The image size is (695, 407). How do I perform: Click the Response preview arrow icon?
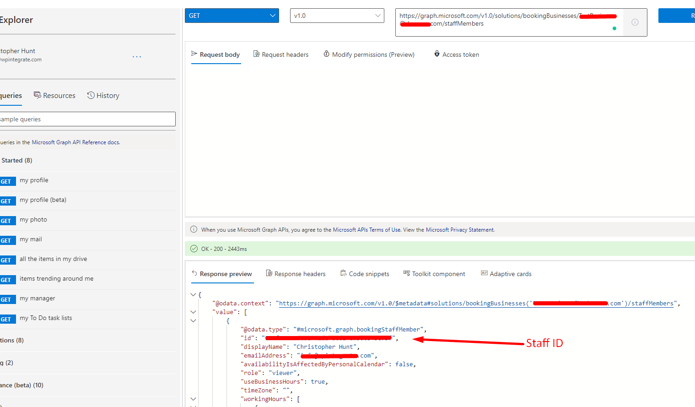pos(194,273)
